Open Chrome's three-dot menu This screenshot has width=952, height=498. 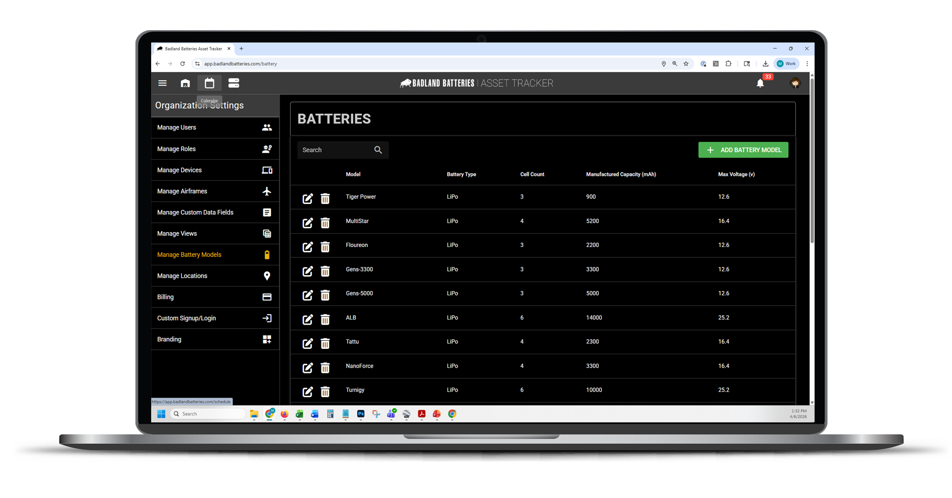click(x=807, y=64)
